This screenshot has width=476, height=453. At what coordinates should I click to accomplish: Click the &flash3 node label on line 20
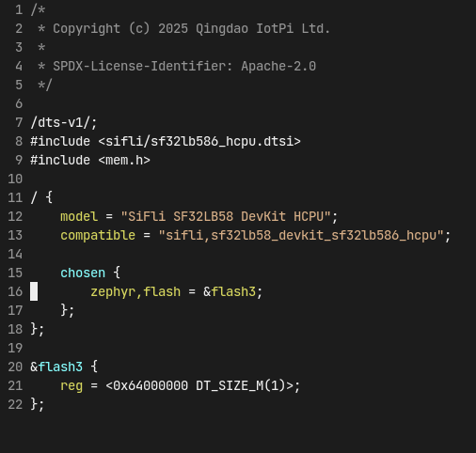tap(56, 367)
